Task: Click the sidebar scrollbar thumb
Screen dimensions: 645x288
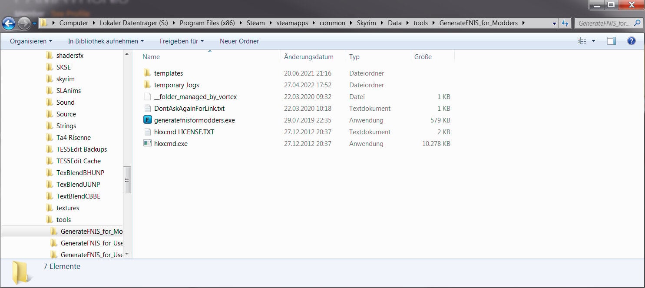Action: coord(127,179)
